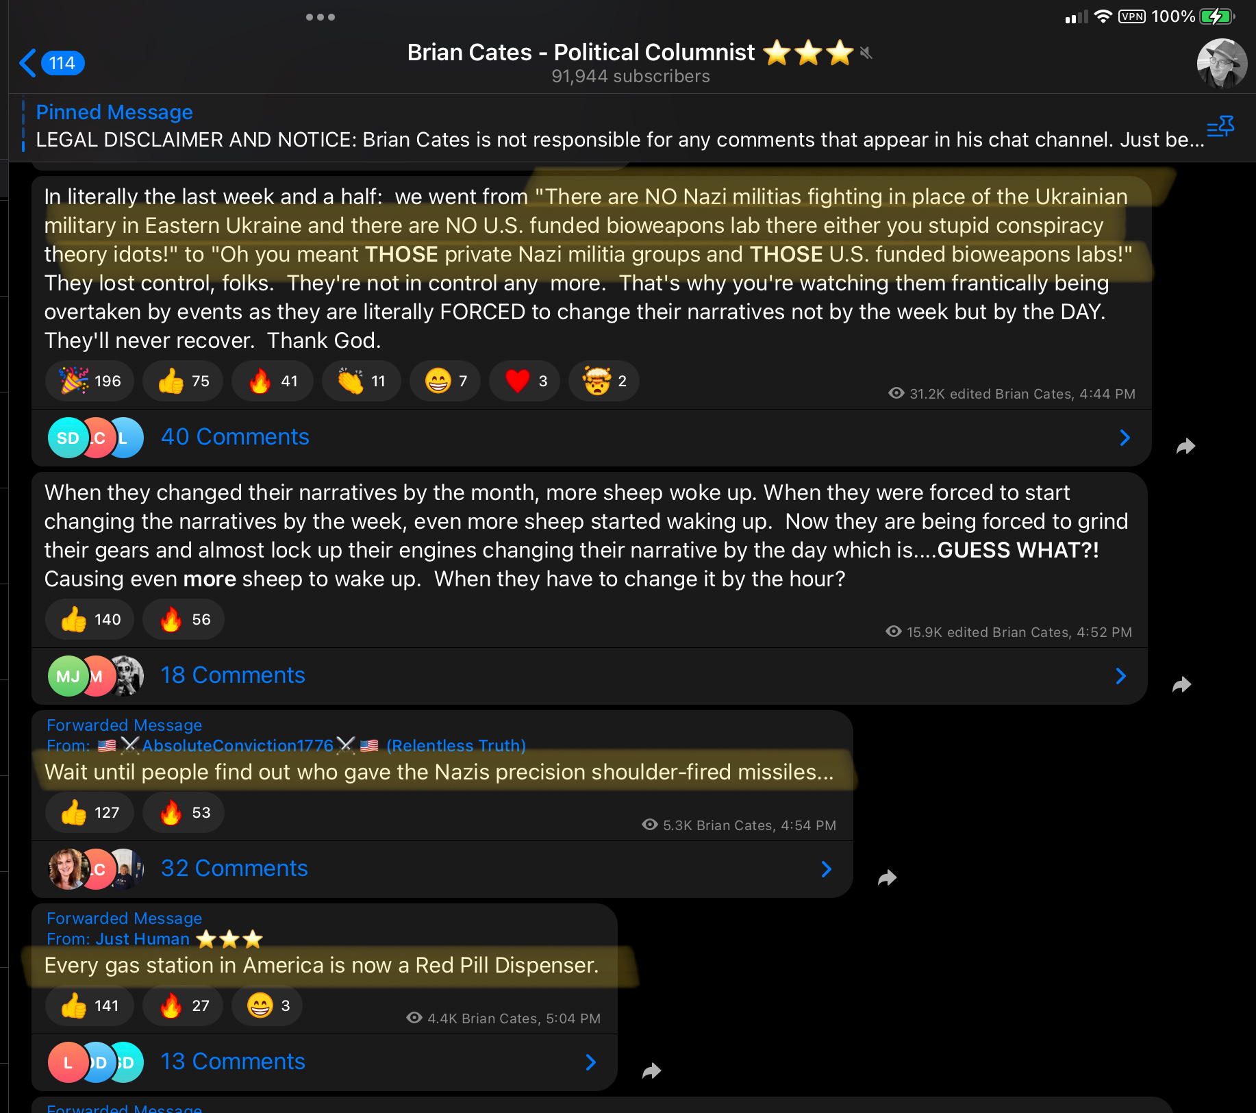The width and height of the screenshot is (1256, 1113).
Task: Toggle the thumbs-up 140 reaction
Action: tap(89, 619)
